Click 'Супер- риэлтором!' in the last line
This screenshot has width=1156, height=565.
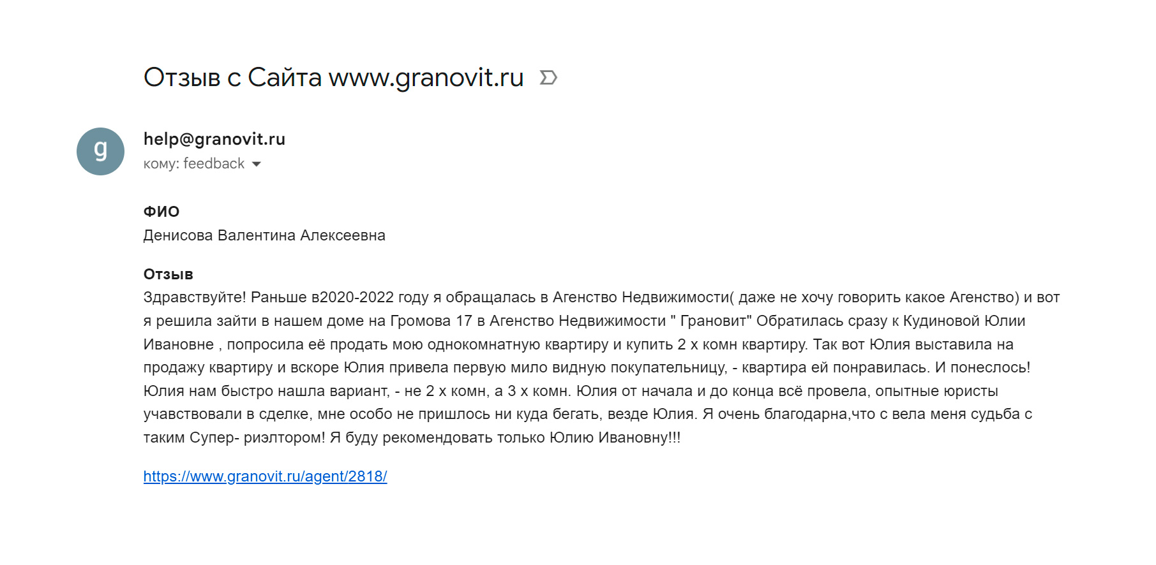coord(257,437)
